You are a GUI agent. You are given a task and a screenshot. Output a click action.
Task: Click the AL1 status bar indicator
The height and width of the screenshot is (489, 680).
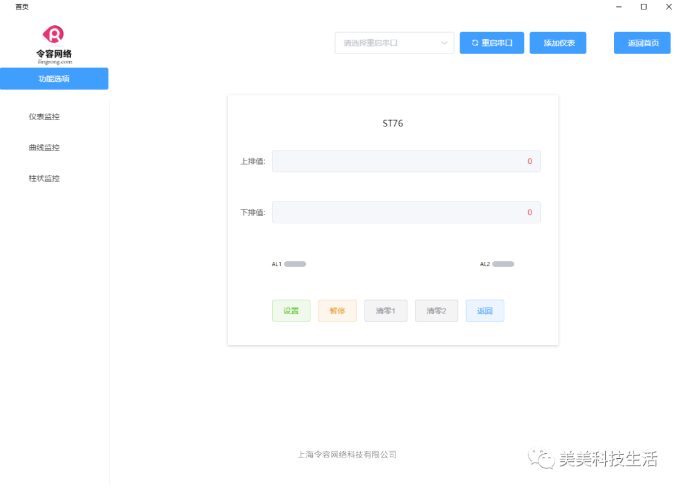pos(295,264)
